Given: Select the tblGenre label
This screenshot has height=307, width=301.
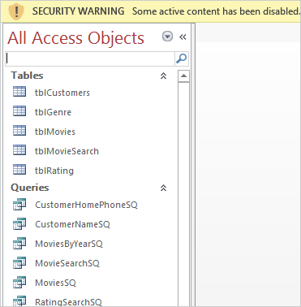Looking at the screenshot, I should pos(53,112).
